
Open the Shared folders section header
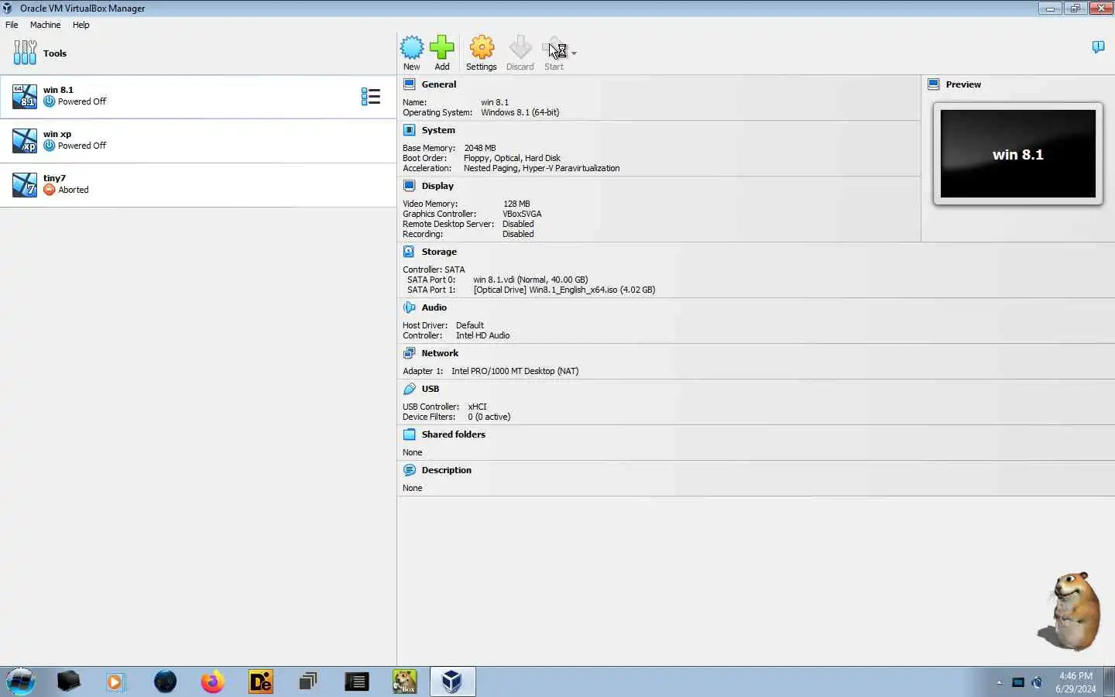(x=454, y=434)
